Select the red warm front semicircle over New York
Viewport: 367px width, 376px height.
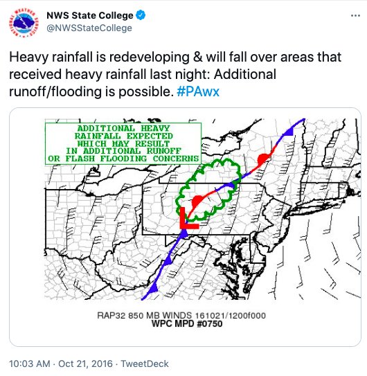pyautogui.click(x=263, y=159)
